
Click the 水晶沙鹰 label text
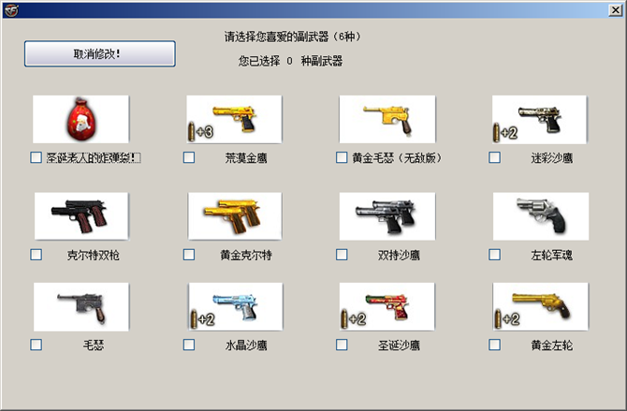[x=246, y=345]
